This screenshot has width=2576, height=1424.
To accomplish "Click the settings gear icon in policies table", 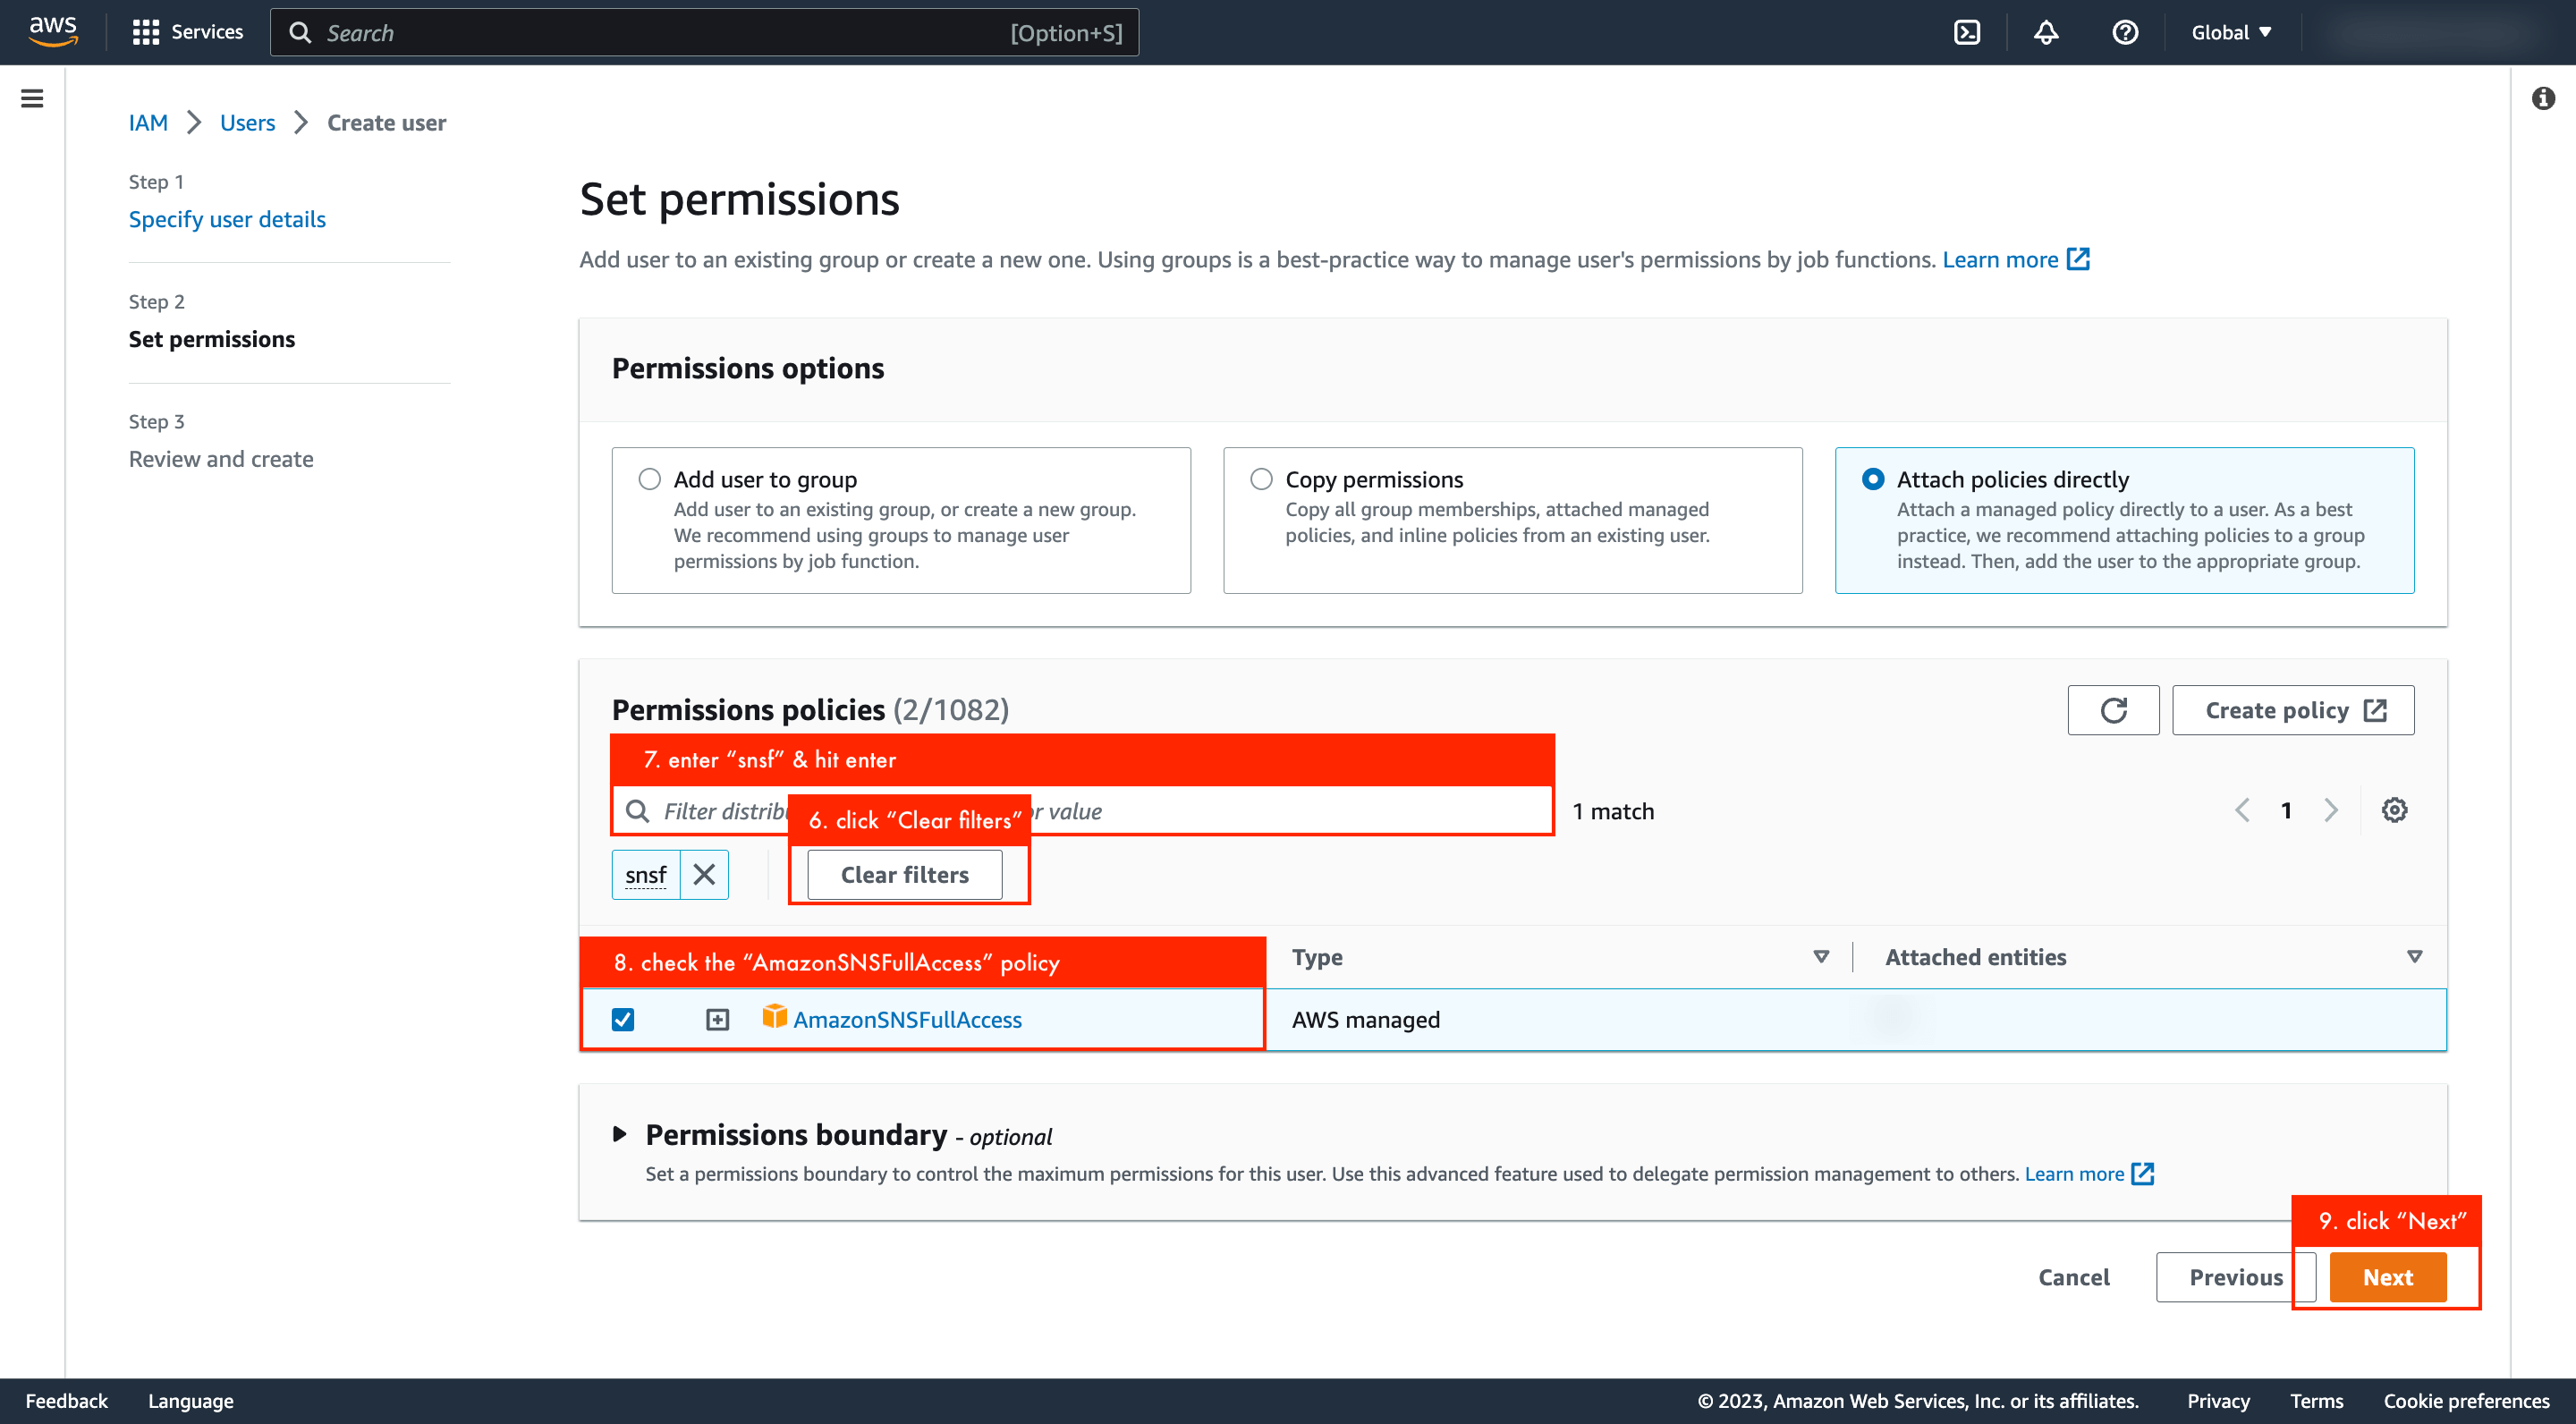I will point(2394,810).
